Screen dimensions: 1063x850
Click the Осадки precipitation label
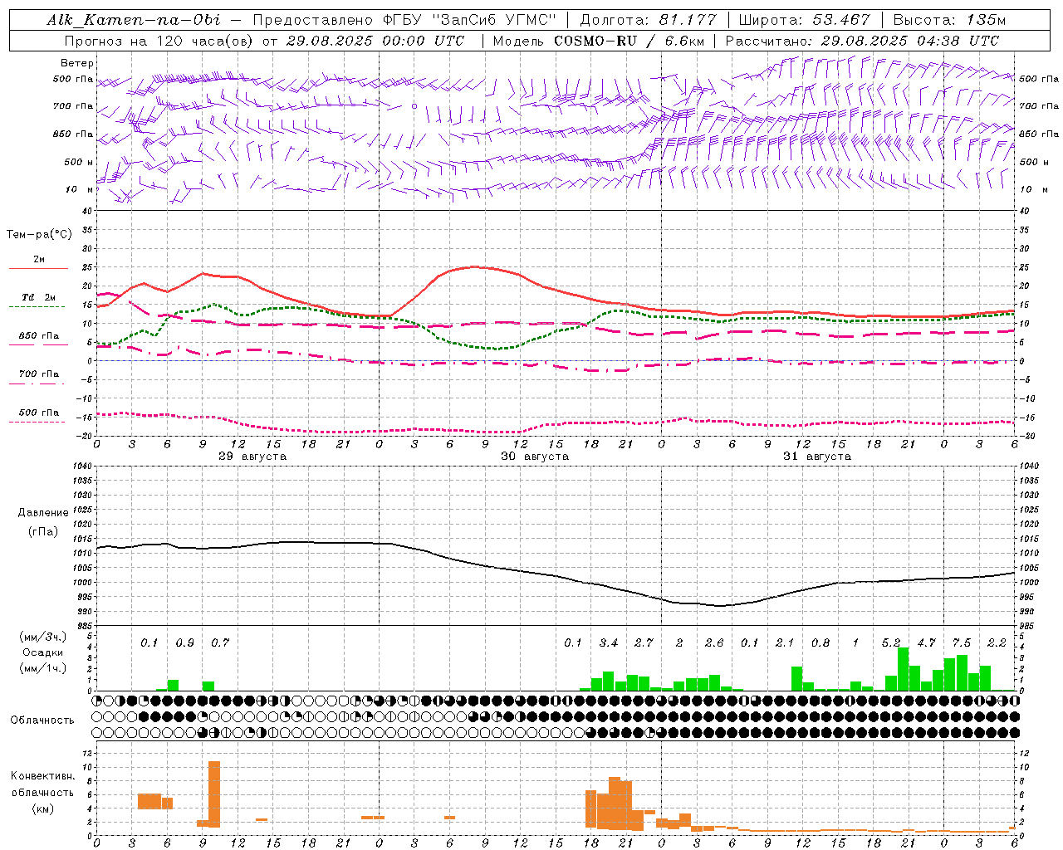point(42,652)
